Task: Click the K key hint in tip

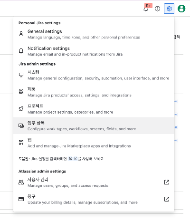Action: [76, 159]
